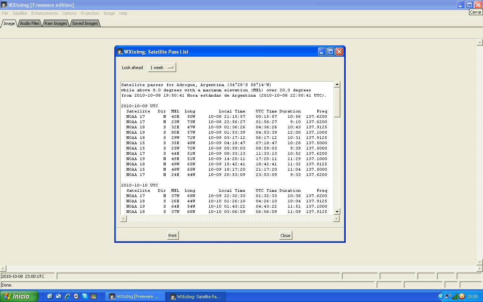483x302 pixels.
Task: Launch Windows Media Player from quick launch
Action: point(76,296)
